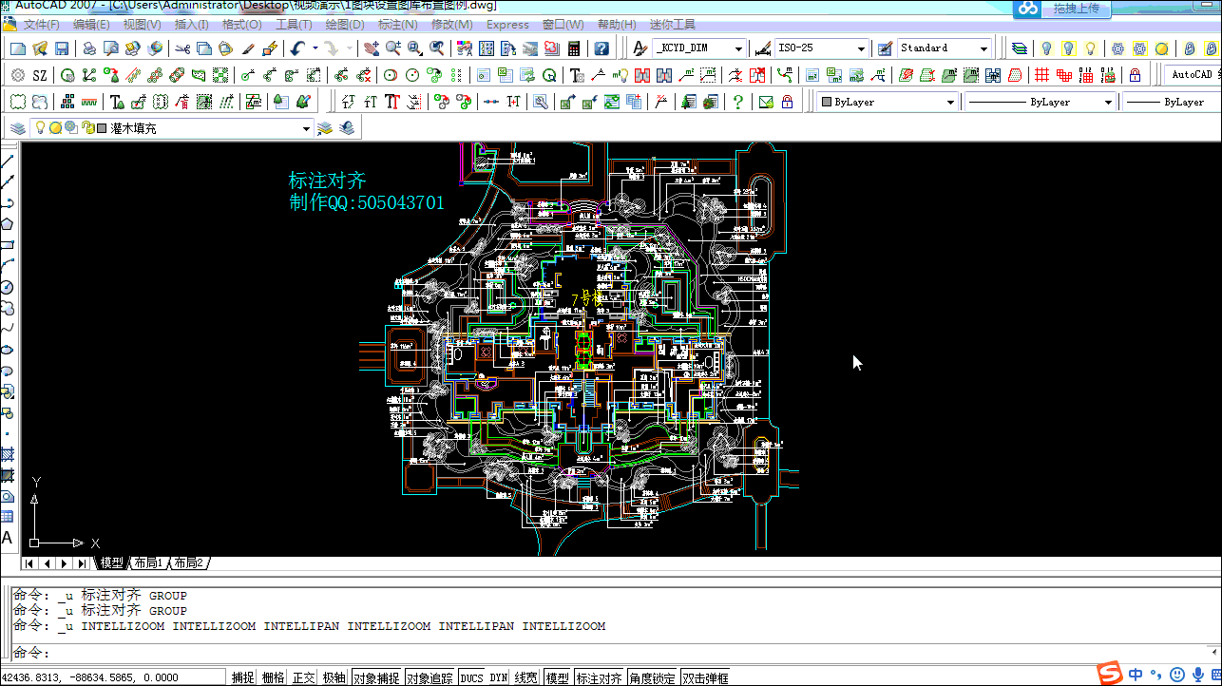The height and width of the screenshot is (686, 1222).
Task: Open the ISO-25 dimension style dropdown
Action: click(861, 48)
